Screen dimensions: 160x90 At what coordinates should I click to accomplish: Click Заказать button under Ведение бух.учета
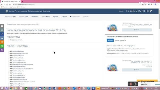pyautogui.click(x=137, y=70)
